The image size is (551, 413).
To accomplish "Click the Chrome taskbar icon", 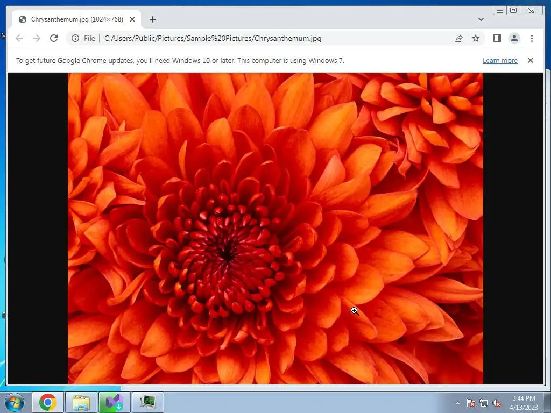I will pyautogui.click(x=48, y=402).
